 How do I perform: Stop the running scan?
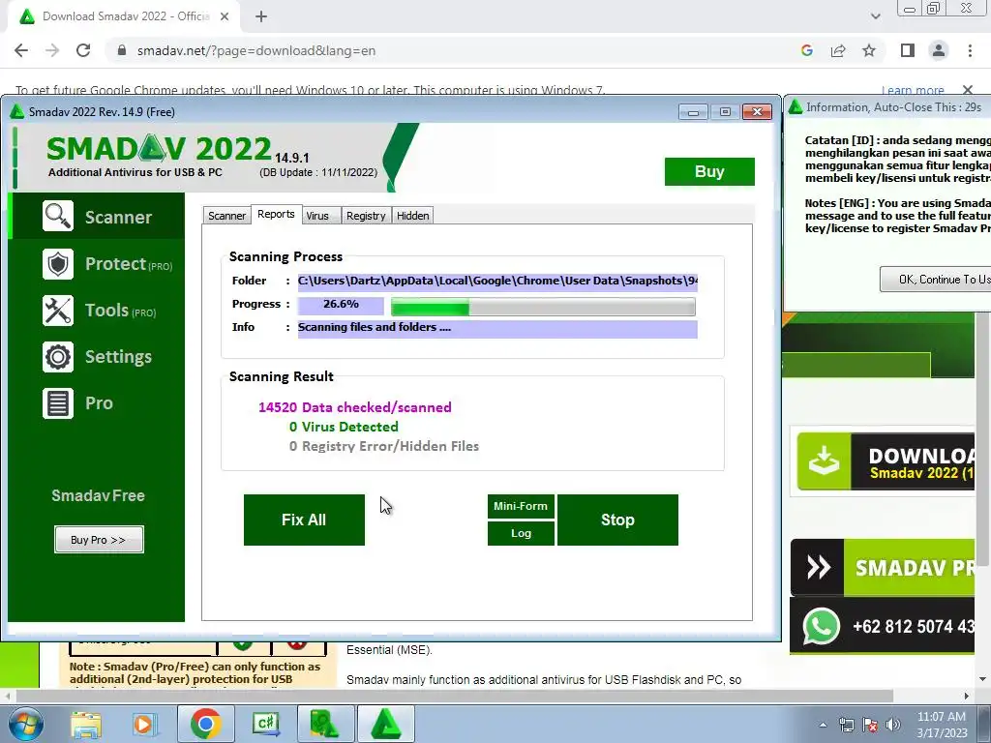(x=617, y=520)
